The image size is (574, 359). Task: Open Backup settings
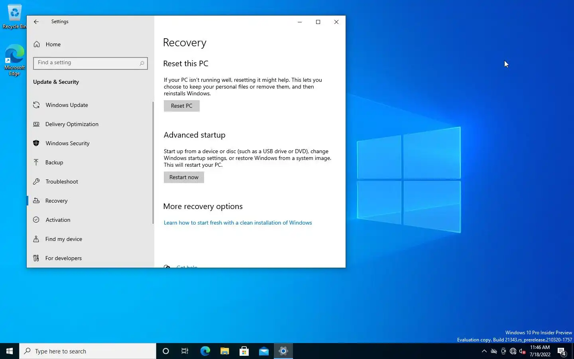click(90, 162)
